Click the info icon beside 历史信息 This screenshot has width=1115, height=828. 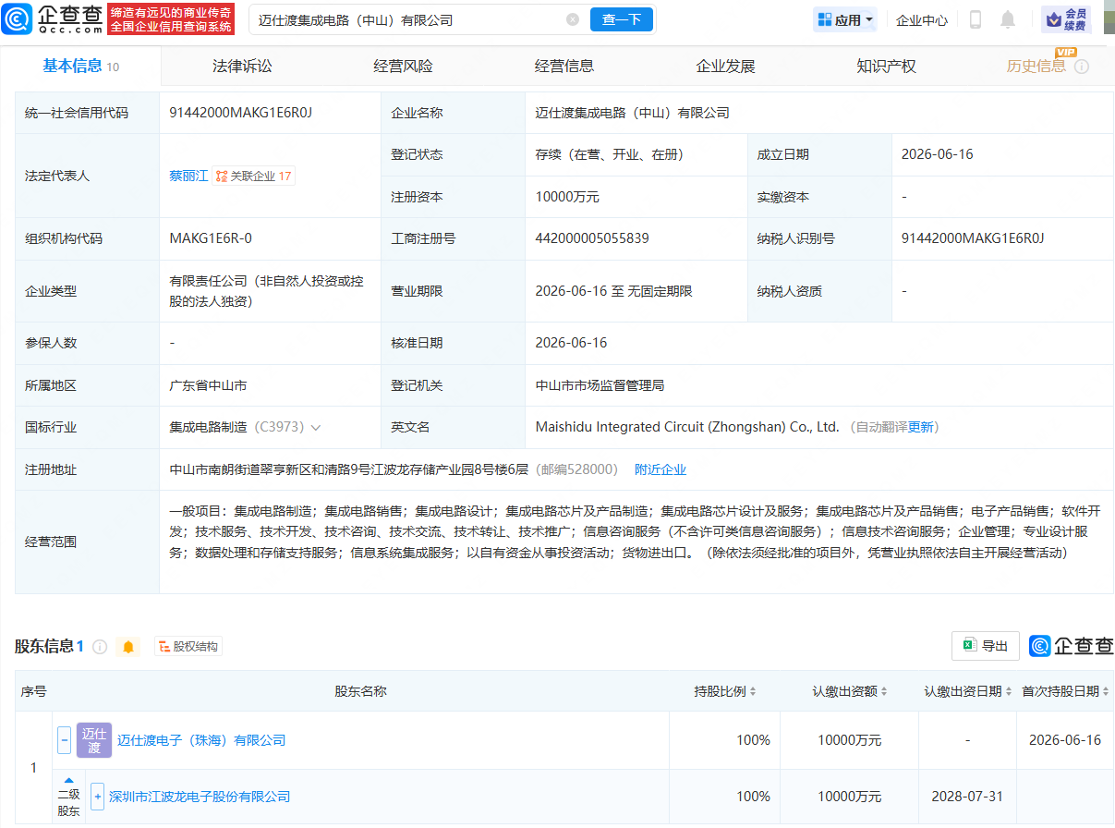point(1082,67)
